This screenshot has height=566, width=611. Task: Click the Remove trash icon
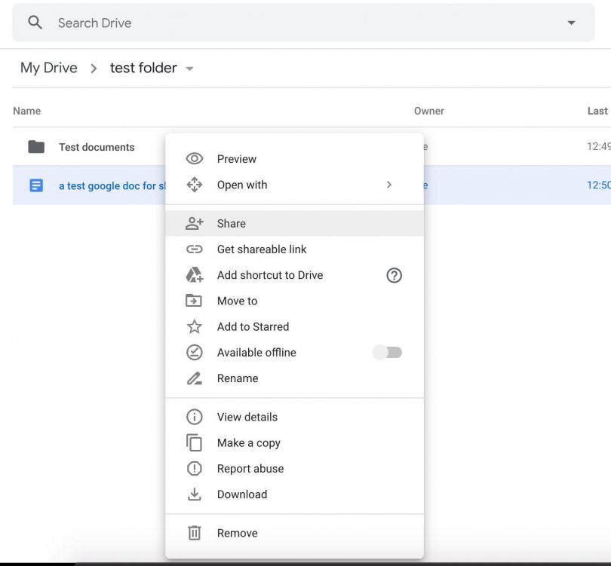point(195,532)
